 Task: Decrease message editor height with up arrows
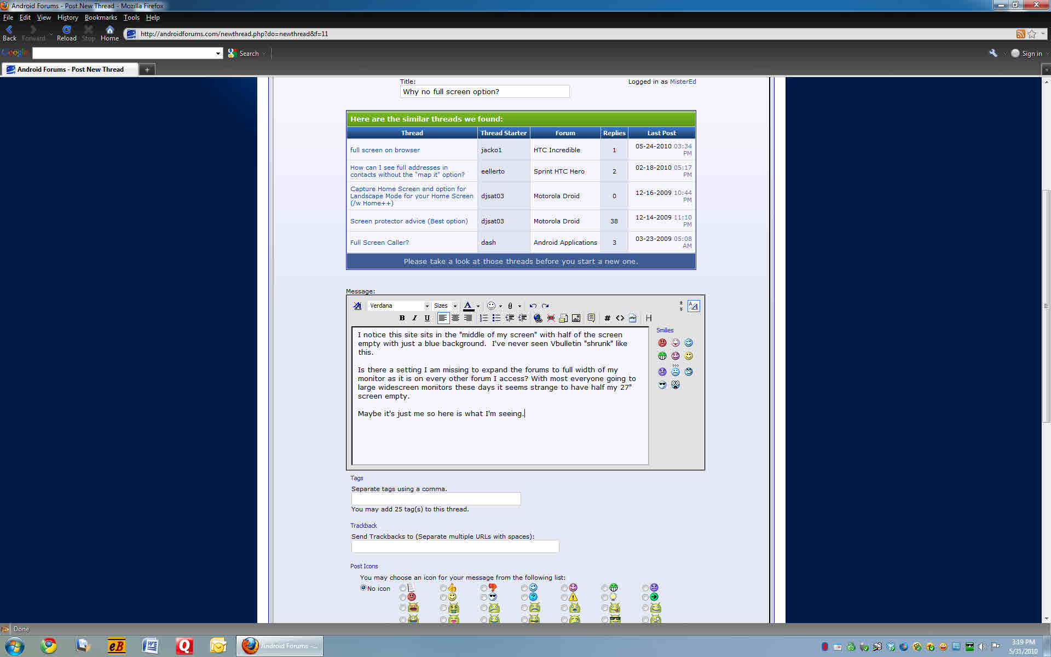click(x=681, y=303)
